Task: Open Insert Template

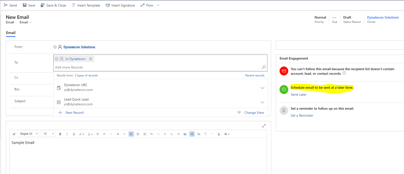Action: tap(86, 5)
